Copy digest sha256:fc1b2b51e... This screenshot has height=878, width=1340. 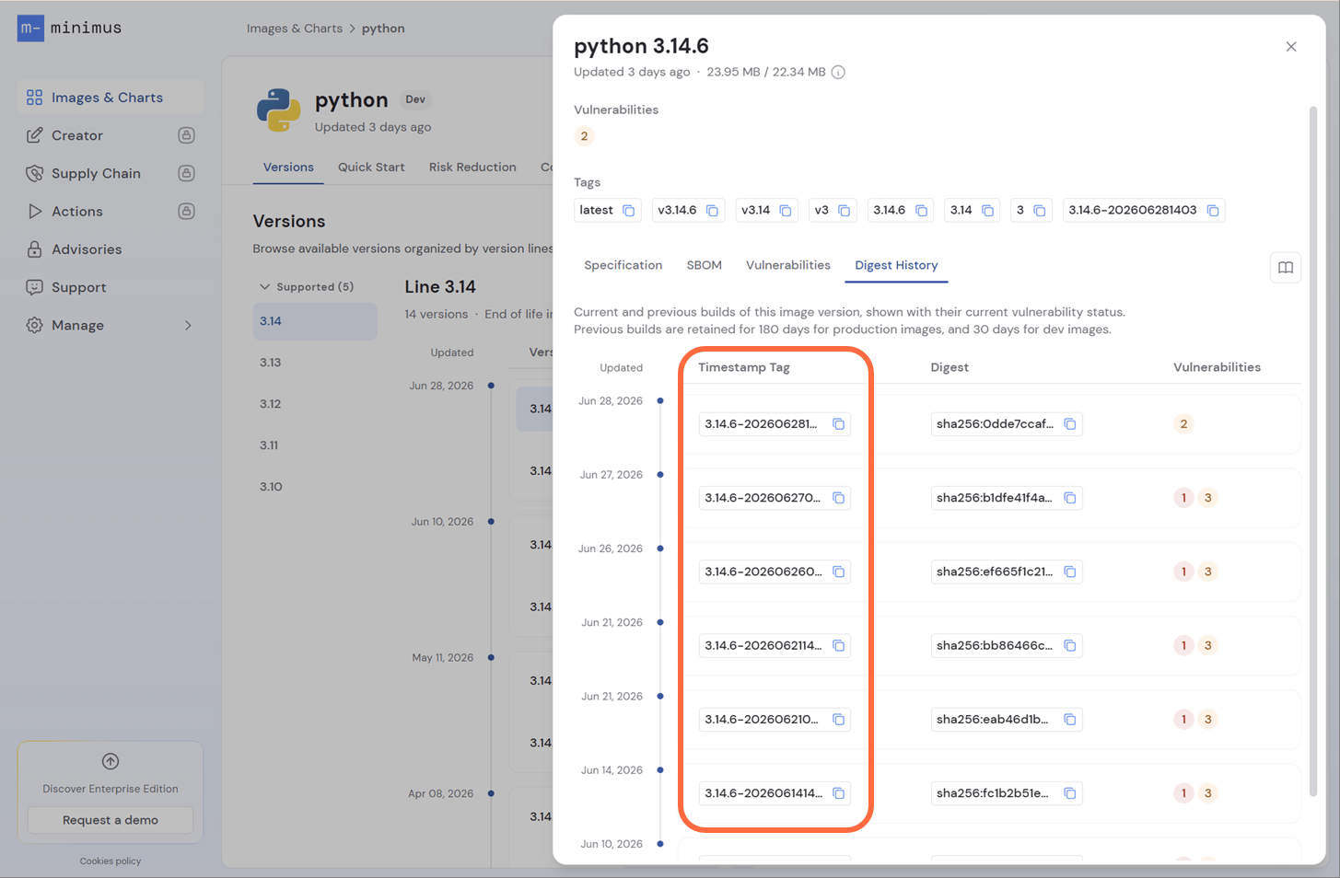point(1070,793)
